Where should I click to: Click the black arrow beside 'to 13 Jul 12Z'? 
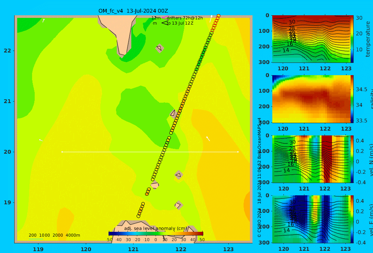164,23
